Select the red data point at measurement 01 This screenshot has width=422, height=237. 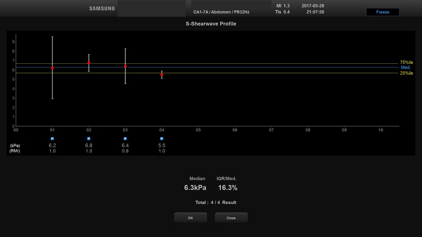tap(52, 68)
